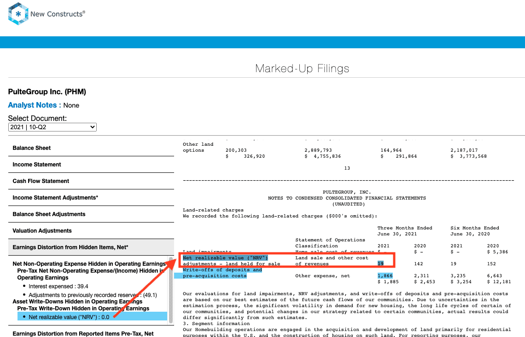The image size is (525, 337).
Task: Click the $ 326,920 total value
Action: point(245,156)
